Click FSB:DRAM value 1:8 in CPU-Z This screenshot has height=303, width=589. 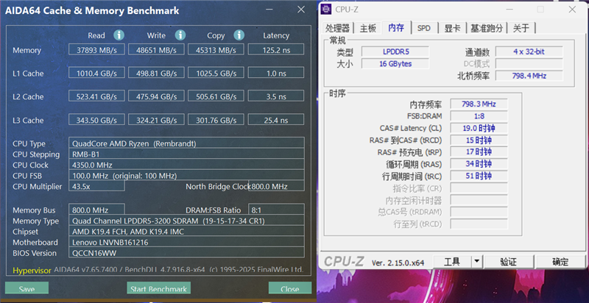pos(479,115)
